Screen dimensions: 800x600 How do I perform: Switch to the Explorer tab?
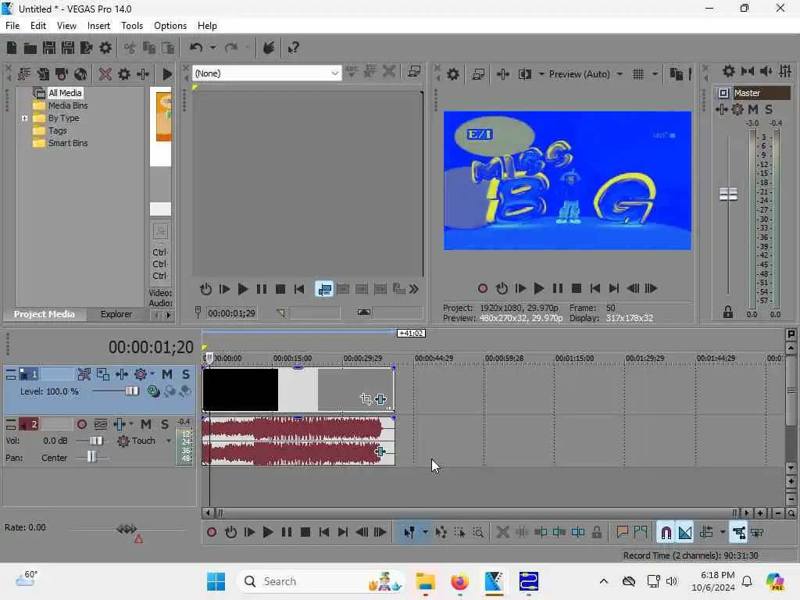pyautogui.click(x=116, y=314)
